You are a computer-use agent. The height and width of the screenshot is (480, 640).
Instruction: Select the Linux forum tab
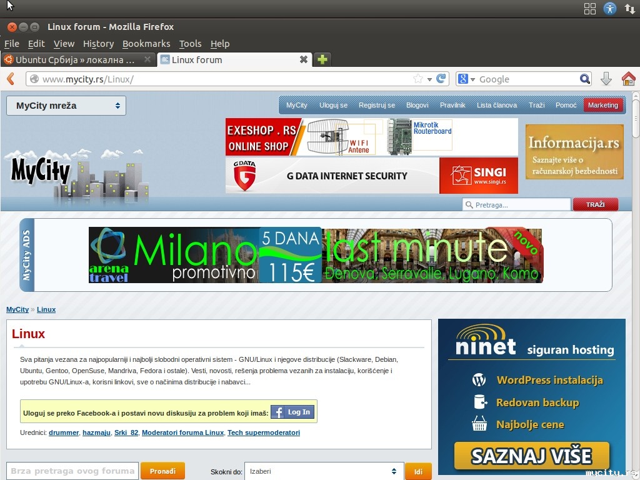point(234,59)
